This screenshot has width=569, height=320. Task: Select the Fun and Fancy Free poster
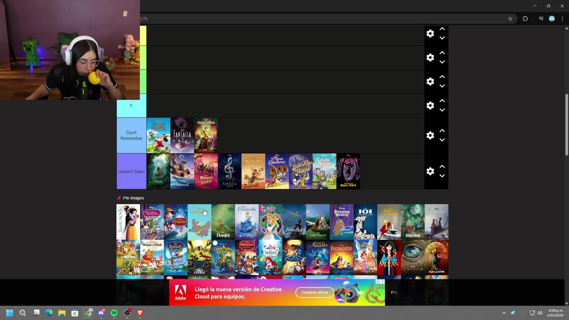(x=158, y=136)
